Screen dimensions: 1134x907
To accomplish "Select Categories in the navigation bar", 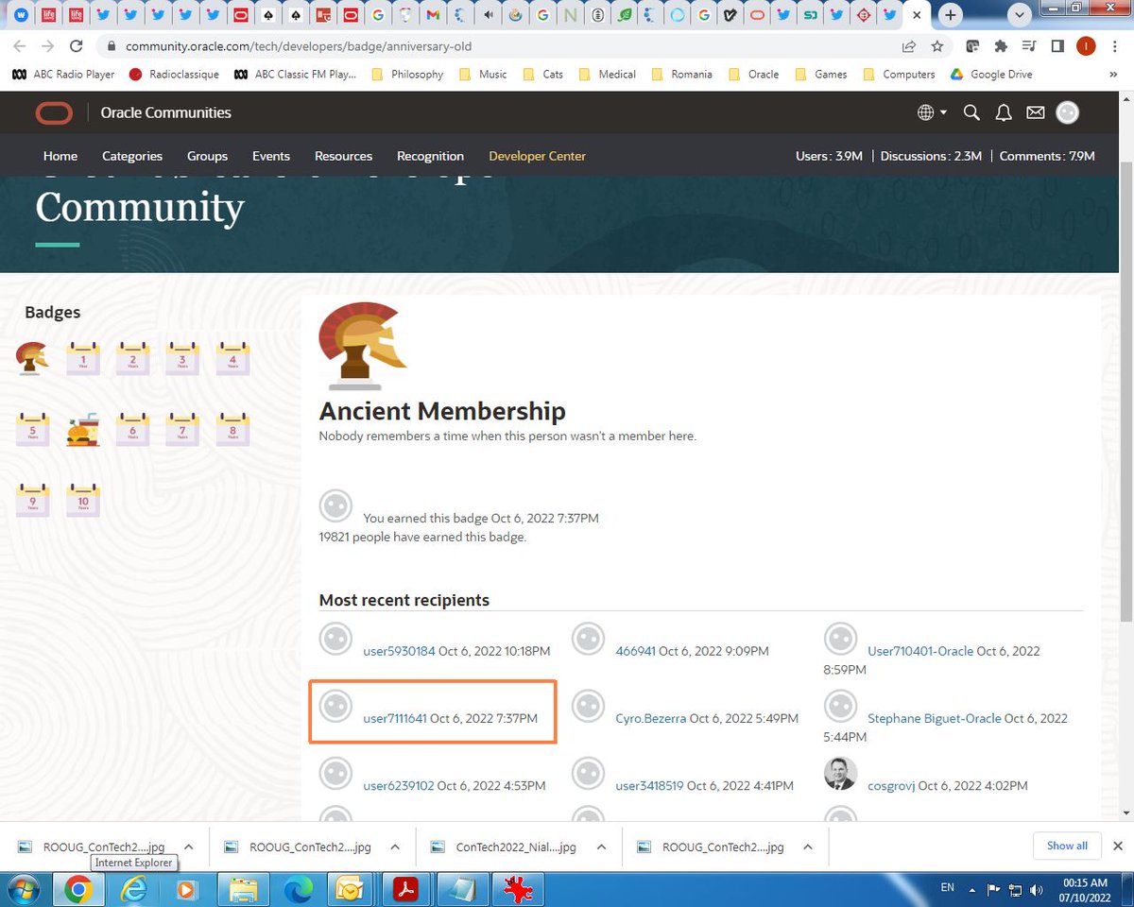I will [131, 156].
